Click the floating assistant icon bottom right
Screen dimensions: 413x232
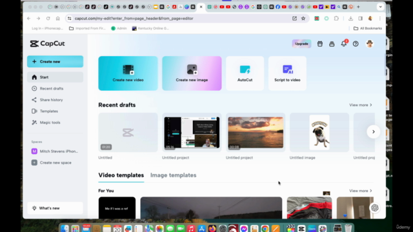click(x=375, y=208)
